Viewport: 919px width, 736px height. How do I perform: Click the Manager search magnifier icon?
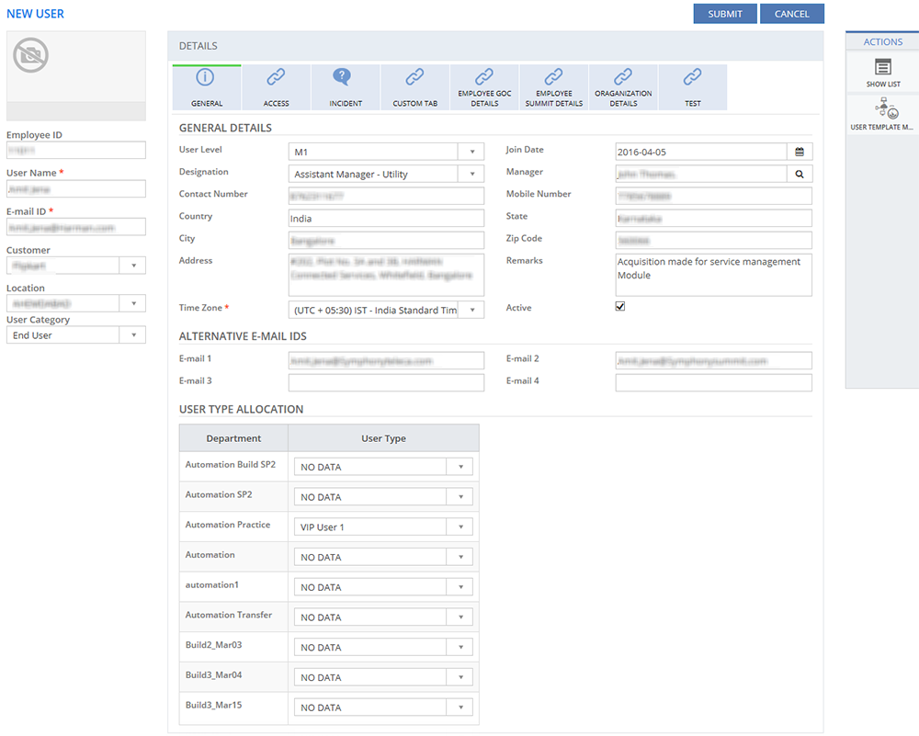point(800,174)
